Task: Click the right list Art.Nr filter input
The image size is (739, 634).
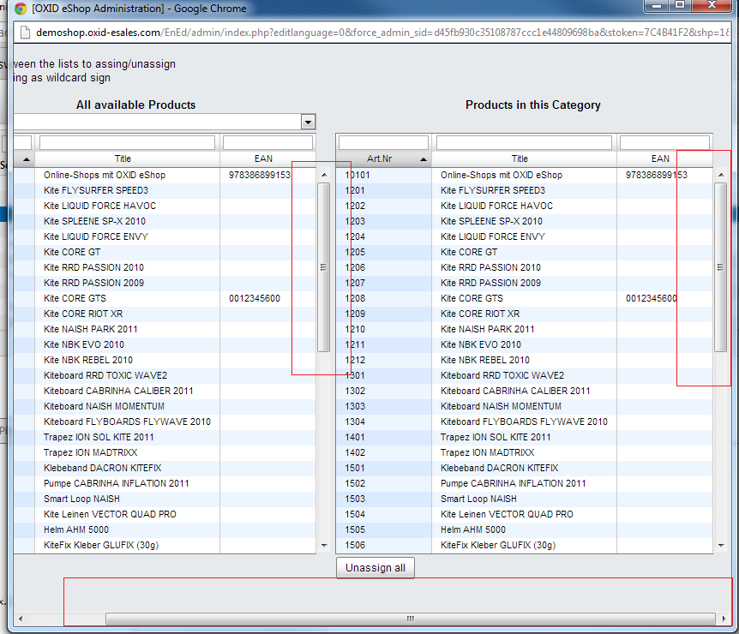Action: tap(383, 142)
